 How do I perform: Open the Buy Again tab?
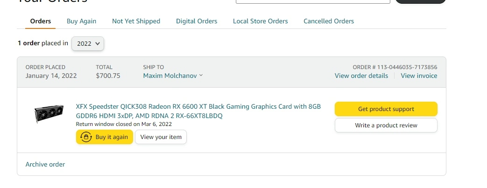81,21
